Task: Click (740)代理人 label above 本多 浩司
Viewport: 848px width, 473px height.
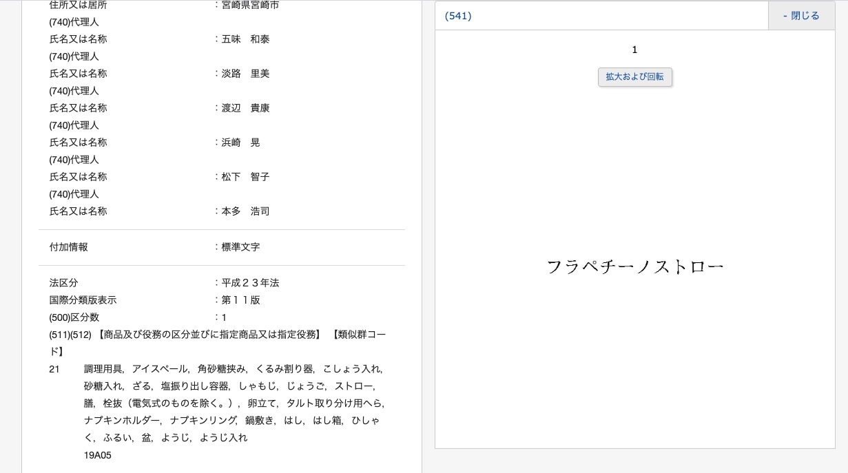Action: [74, 194]
